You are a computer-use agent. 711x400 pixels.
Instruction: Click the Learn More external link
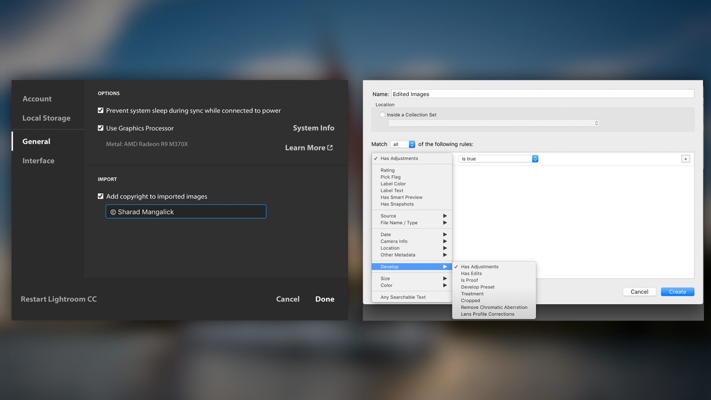pos(308,148)
